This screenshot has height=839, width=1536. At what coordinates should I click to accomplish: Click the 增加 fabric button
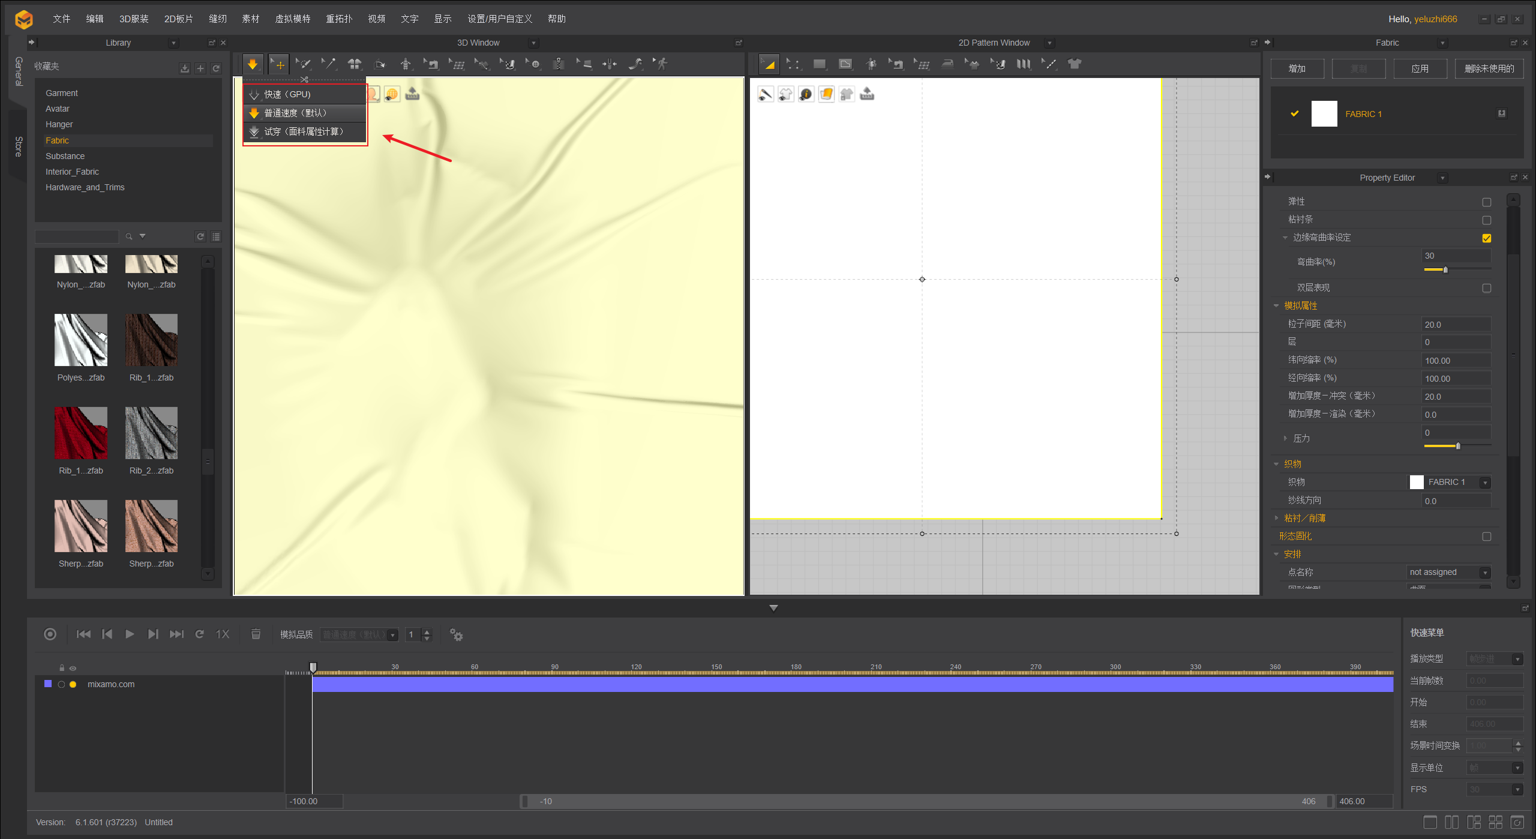click(x=1297, y=68)
